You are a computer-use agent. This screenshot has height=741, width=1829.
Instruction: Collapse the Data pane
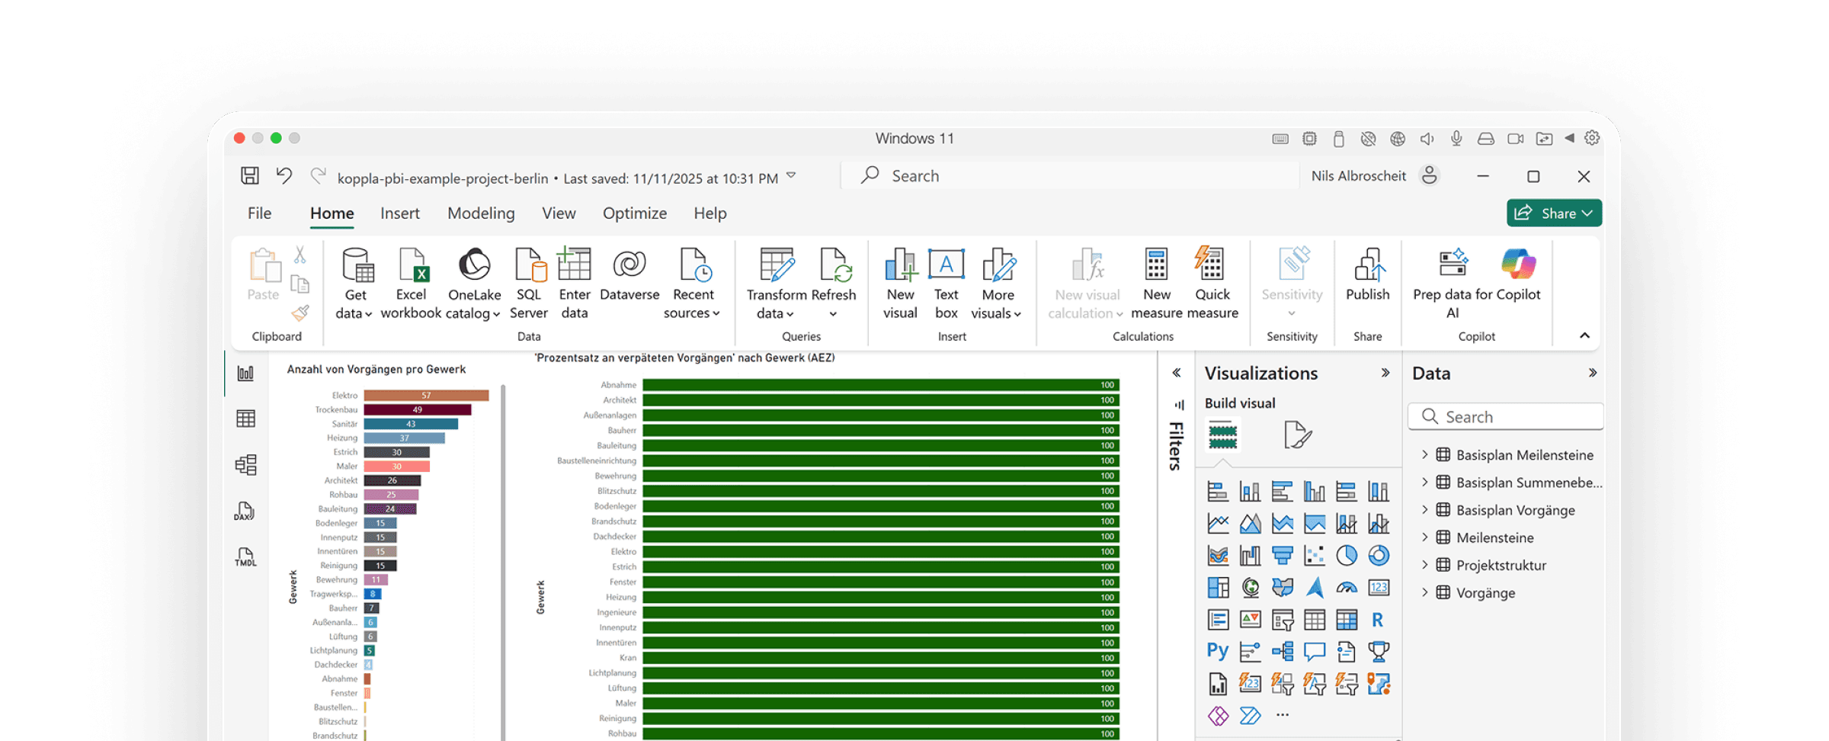point(1593,373)
